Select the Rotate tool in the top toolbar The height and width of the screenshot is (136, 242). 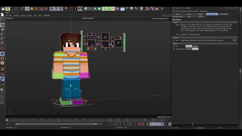click(x=36, y=9)
